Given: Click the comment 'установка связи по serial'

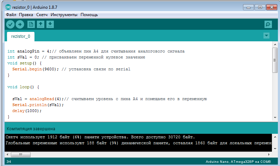Looking at the screenshot, I should [100, 69].
